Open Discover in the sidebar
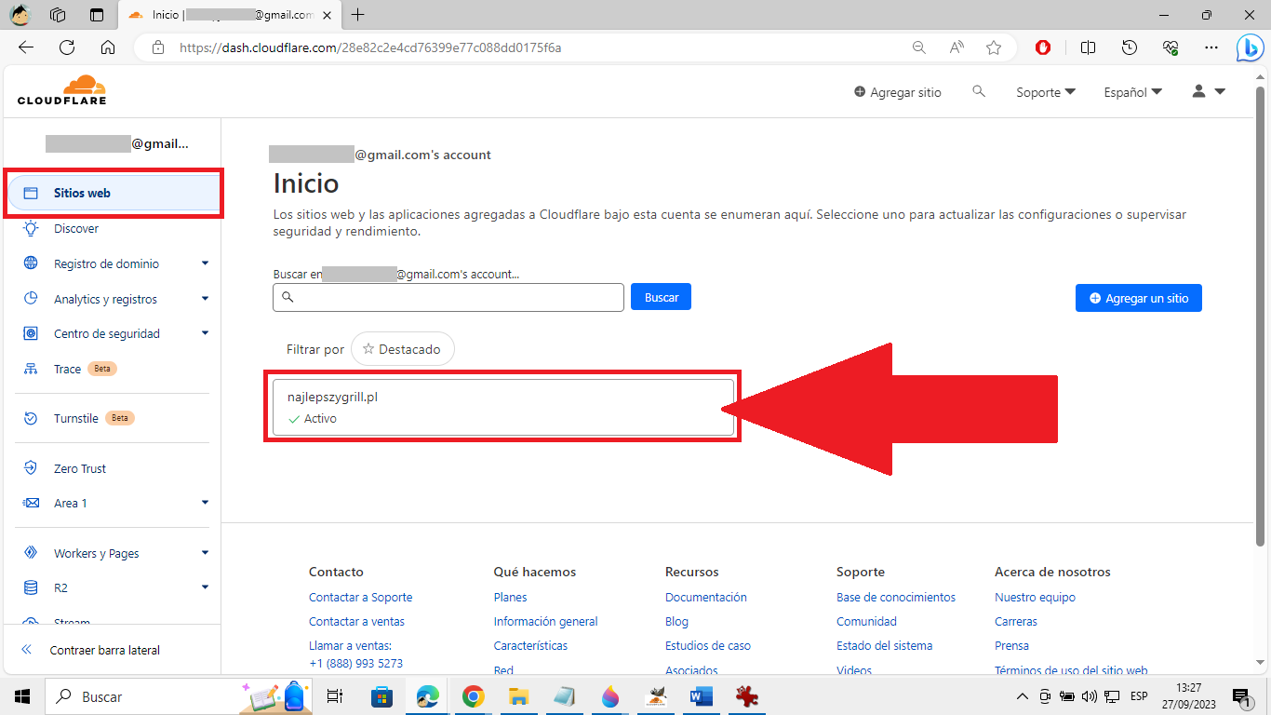The width and height of the screenshot is (1271, 715). [76, 228]
